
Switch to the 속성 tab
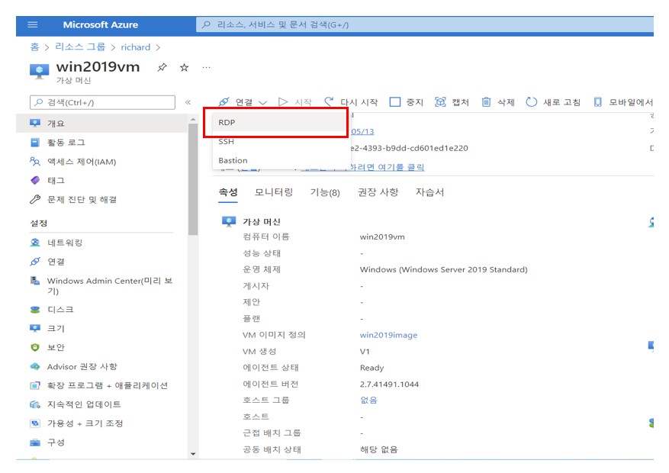coord(228,192)
